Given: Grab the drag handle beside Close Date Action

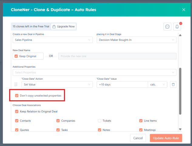Looking at the screenshot, I should point(16,84).
